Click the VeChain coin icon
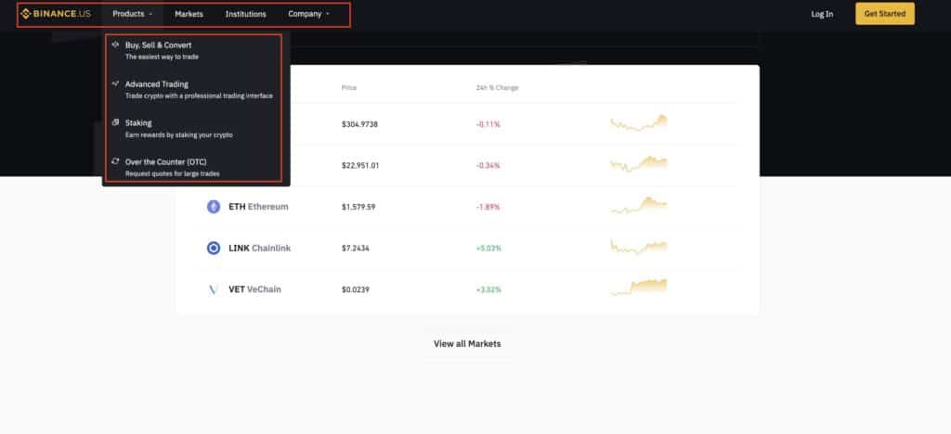951x434 pixels. (x=214, y=289)
